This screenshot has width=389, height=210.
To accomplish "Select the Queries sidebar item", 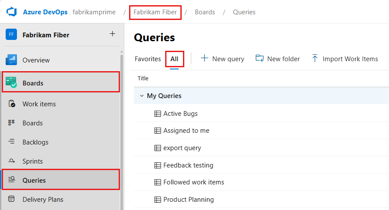I will coord(34,180).
